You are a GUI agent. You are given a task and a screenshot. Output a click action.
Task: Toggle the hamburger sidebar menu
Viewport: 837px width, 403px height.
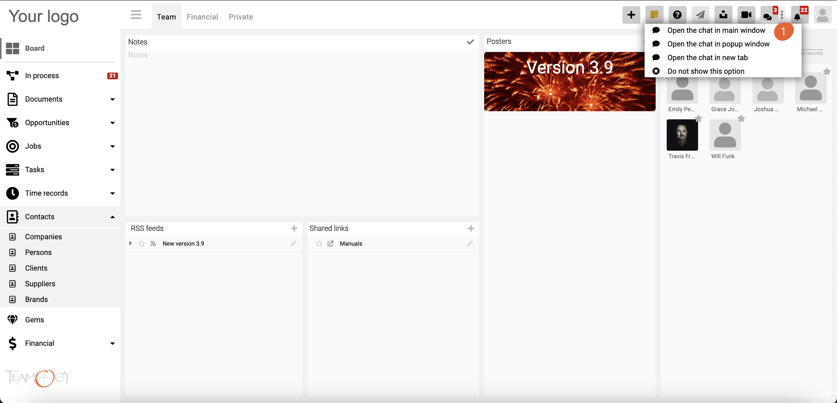(x=136, y=15)
